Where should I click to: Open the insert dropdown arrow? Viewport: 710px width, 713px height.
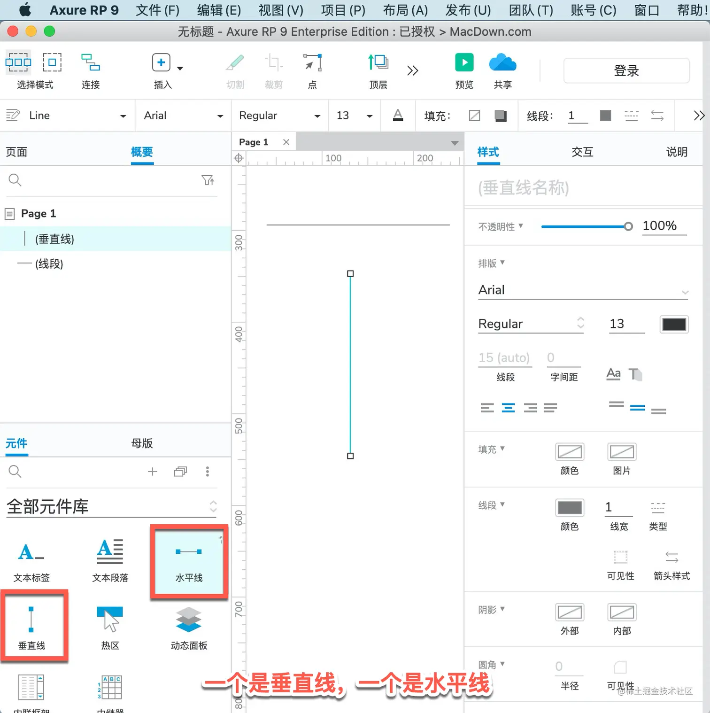pyautogui.click(x=180, y=69)
